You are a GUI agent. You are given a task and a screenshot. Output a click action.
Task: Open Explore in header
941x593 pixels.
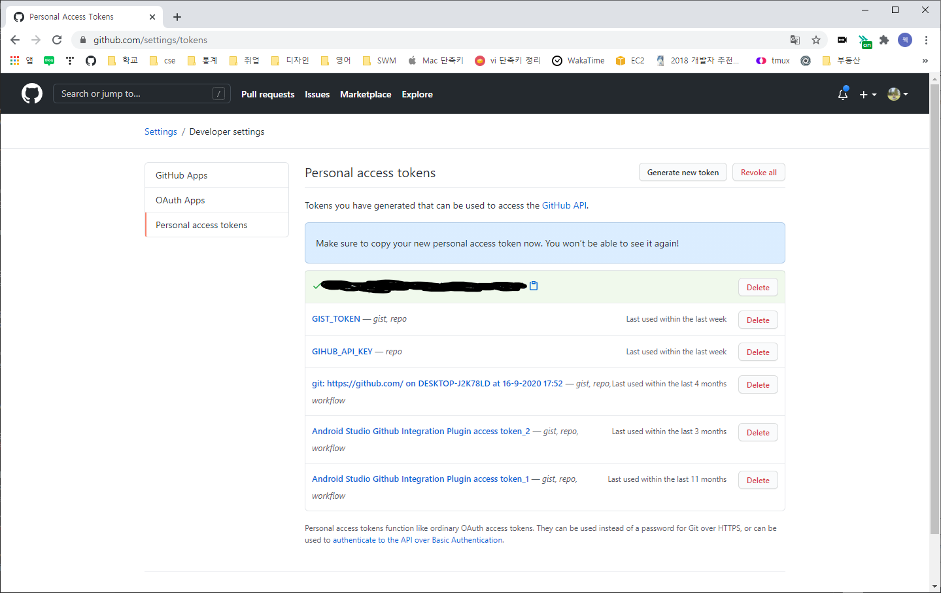tap(417, 94)
